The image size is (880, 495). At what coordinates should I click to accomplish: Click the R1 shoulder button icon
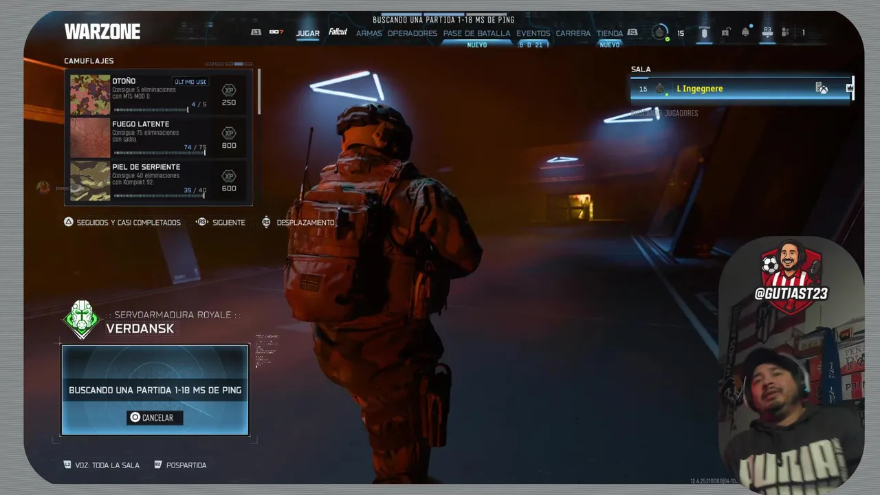coord(632,32)
